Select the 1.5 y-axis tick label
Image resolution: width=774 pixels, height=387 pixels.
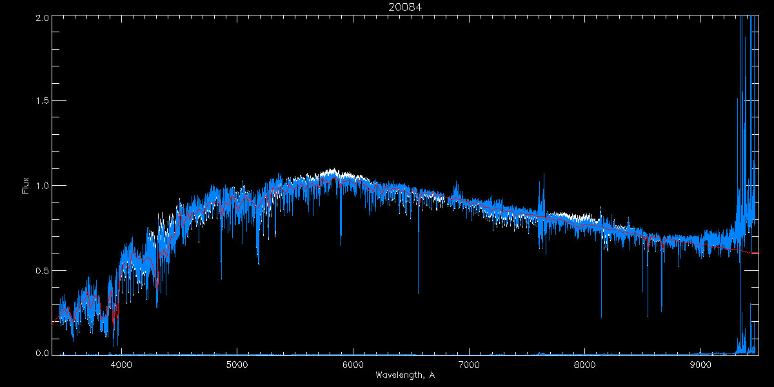click(42, 101)
